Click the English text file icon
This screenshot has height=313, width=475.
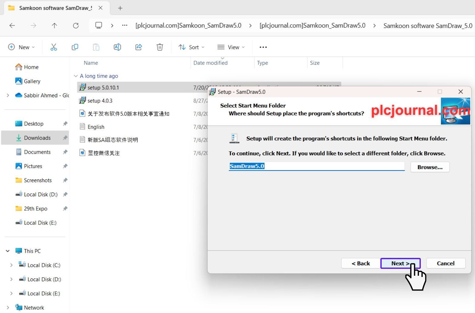(82, 126)
